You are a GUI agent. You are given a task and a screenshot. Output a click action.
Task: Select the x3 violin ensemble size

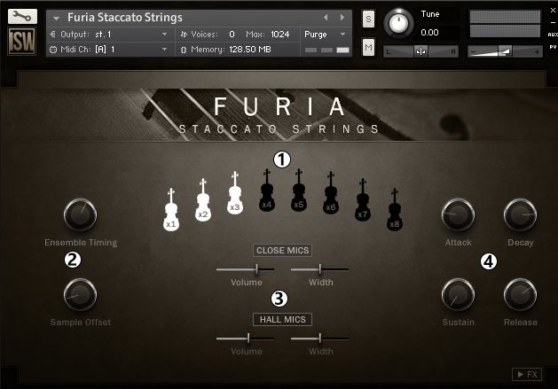tap(235, 192)
